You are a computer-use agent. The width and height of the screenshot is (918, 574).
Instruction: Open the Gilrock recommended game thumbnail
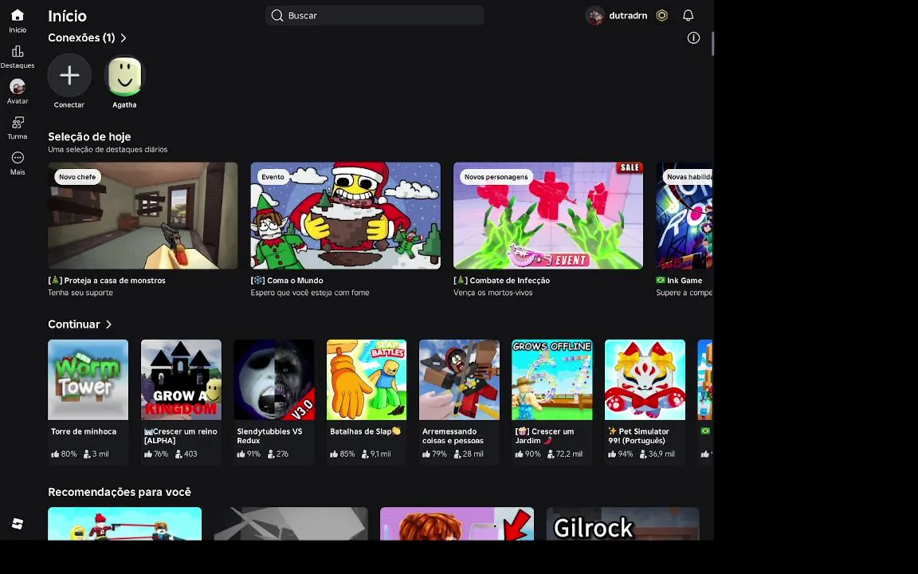[x=622, y=524]
